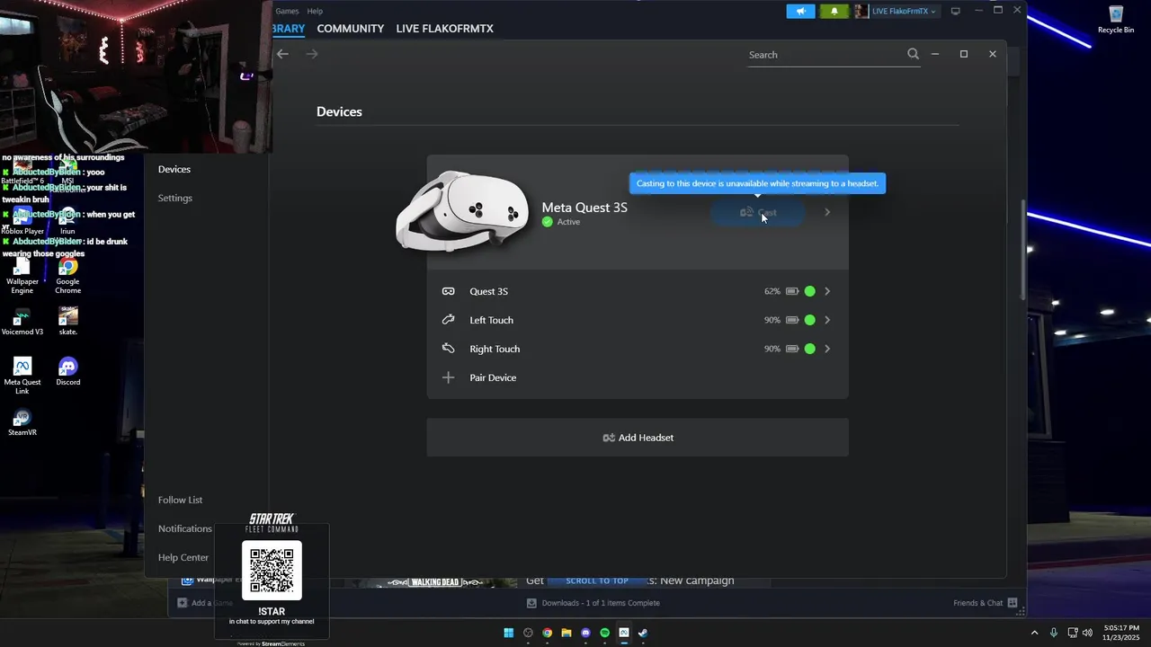Select the Pair Device label

(x=493, y=377)
